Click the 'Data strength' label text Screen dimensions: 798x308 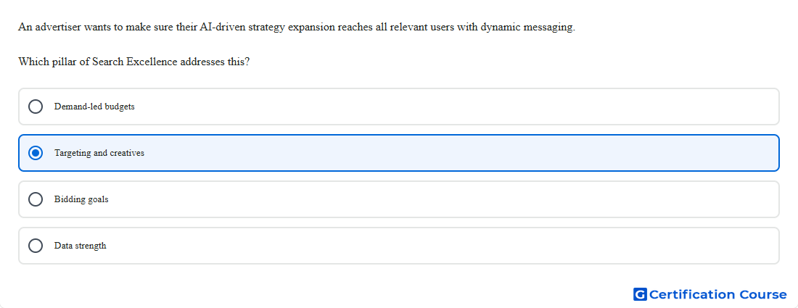(81, 246)
